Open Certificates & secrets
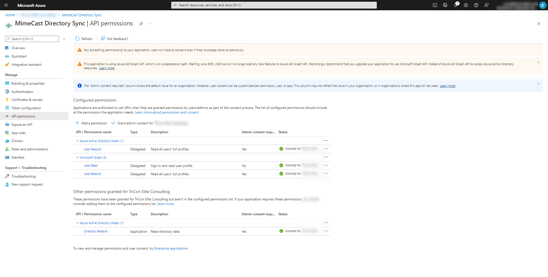Screen dimensions: 548x277 click(27, 100)
